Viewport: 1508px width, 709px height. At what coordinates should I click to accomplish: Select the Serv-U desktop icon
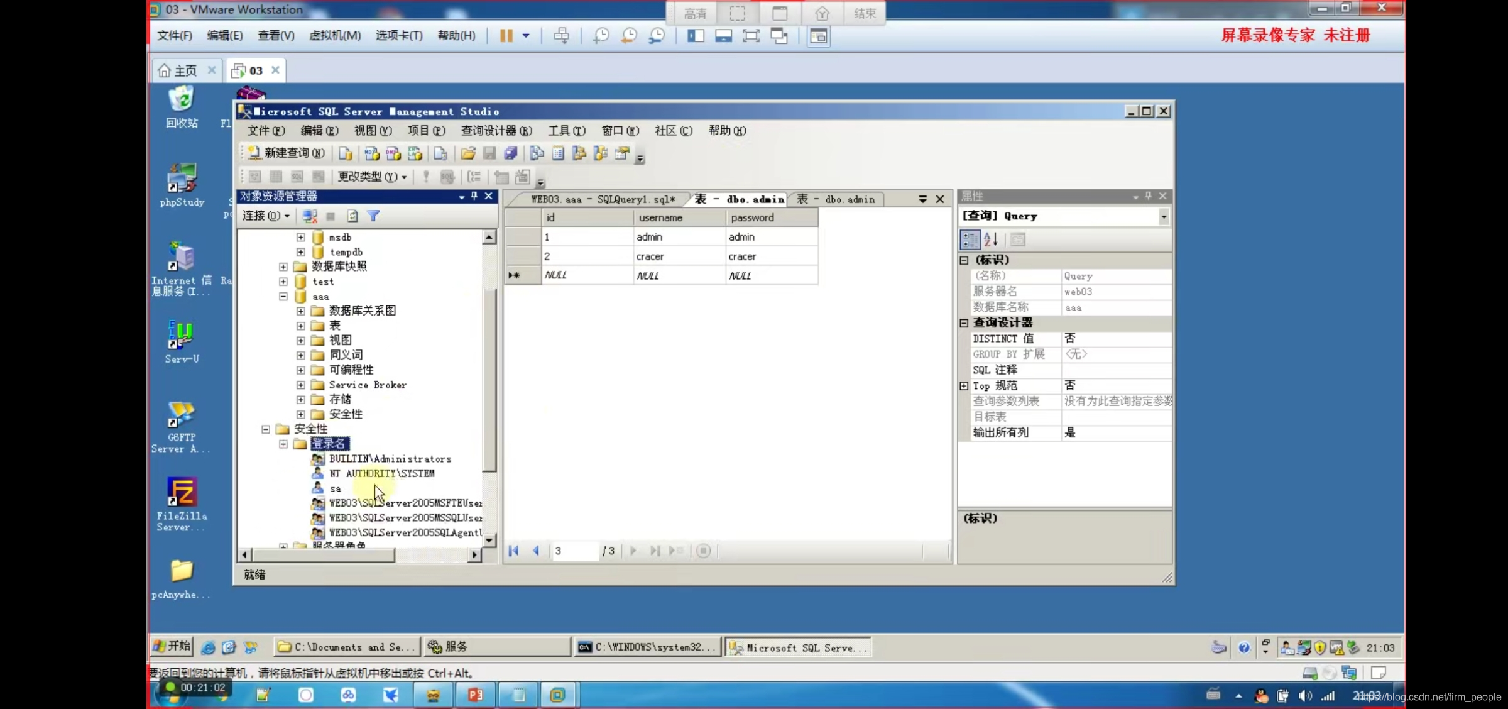(x=182, y=342)
